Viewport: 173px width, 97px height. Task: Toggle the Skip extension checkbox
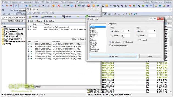(110, 42)
